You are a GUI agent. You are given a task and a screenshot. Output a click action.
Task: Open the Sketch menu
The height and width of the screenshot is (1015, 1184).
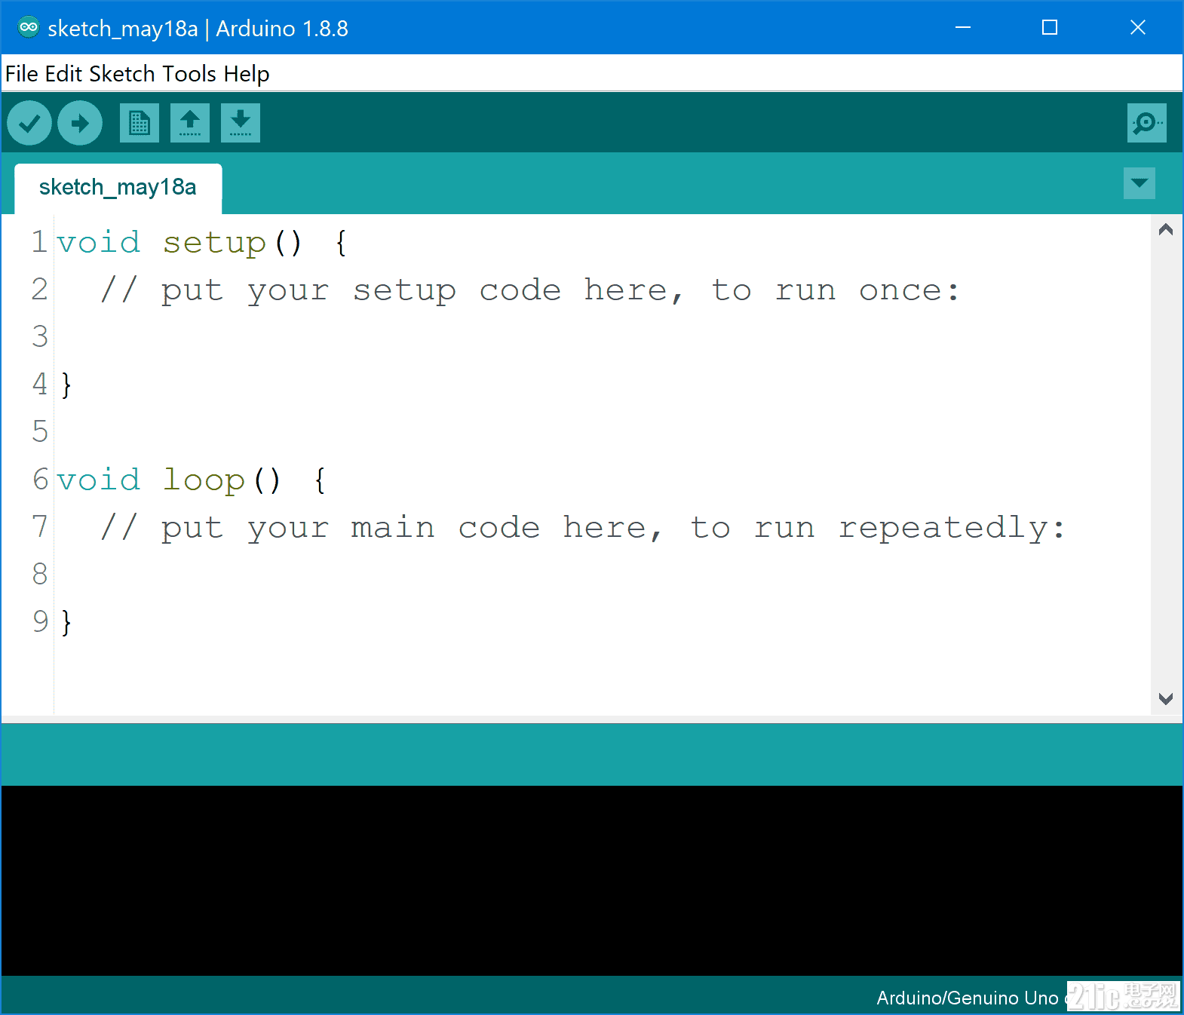[122, 74]
